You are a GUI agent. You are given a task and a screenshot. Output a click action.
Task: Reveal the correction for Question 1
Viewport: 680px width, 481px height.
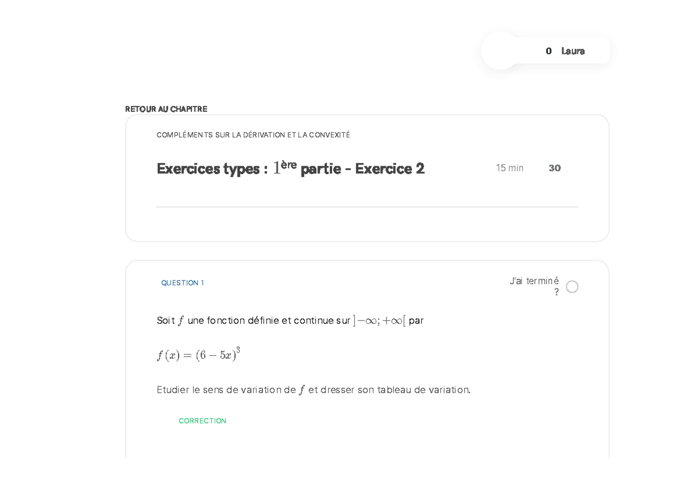[202, 420]
